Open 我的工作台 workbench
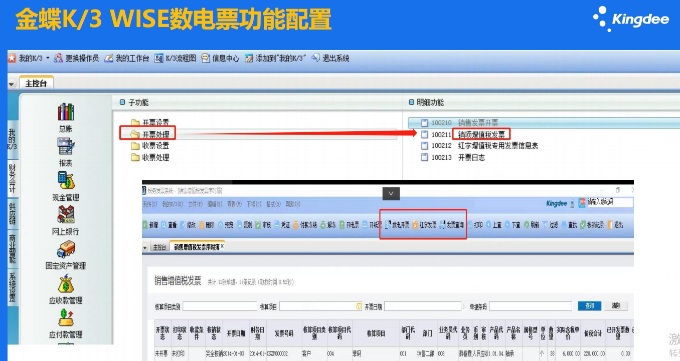 [127, 58]
